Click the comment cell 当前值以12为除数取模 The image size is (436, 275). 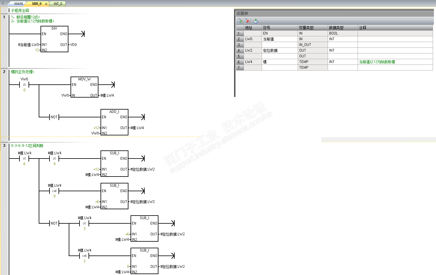click(395, 62)
